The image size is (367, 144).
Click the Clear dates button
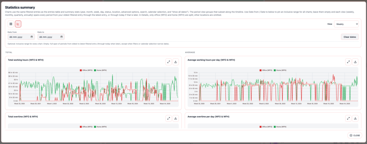[x=349, y=37]
